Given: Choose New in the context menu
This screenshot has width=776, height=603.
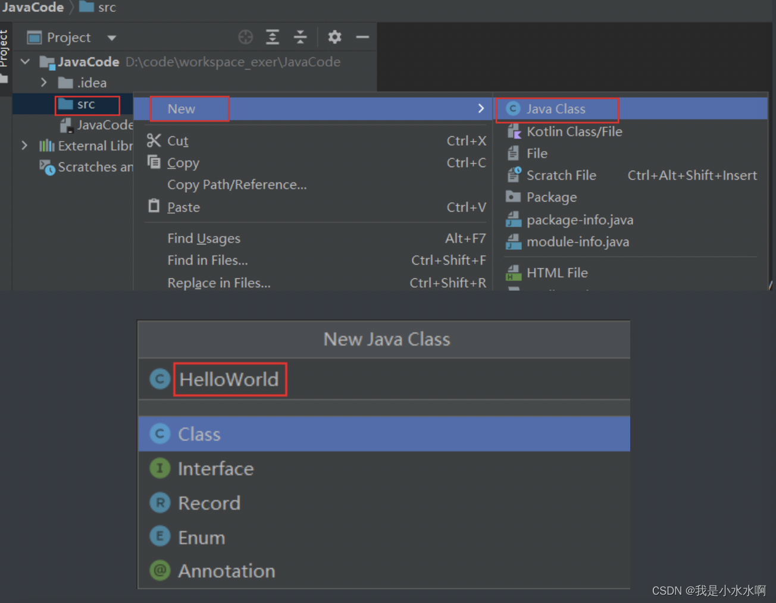Looking at the screenshot, I should pyautogui.click(x=312, y=109).
